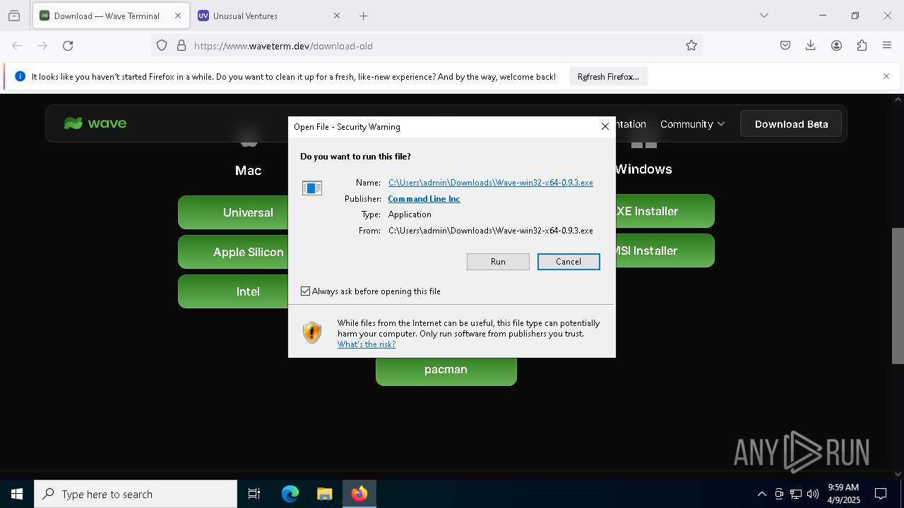Launch Microsoft Edge from the taskbar

point(290,494)
